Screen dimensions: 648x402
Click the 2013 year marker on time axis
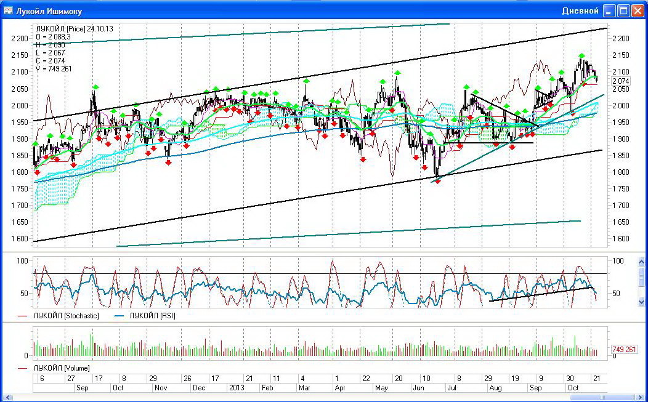pos(237,388)
